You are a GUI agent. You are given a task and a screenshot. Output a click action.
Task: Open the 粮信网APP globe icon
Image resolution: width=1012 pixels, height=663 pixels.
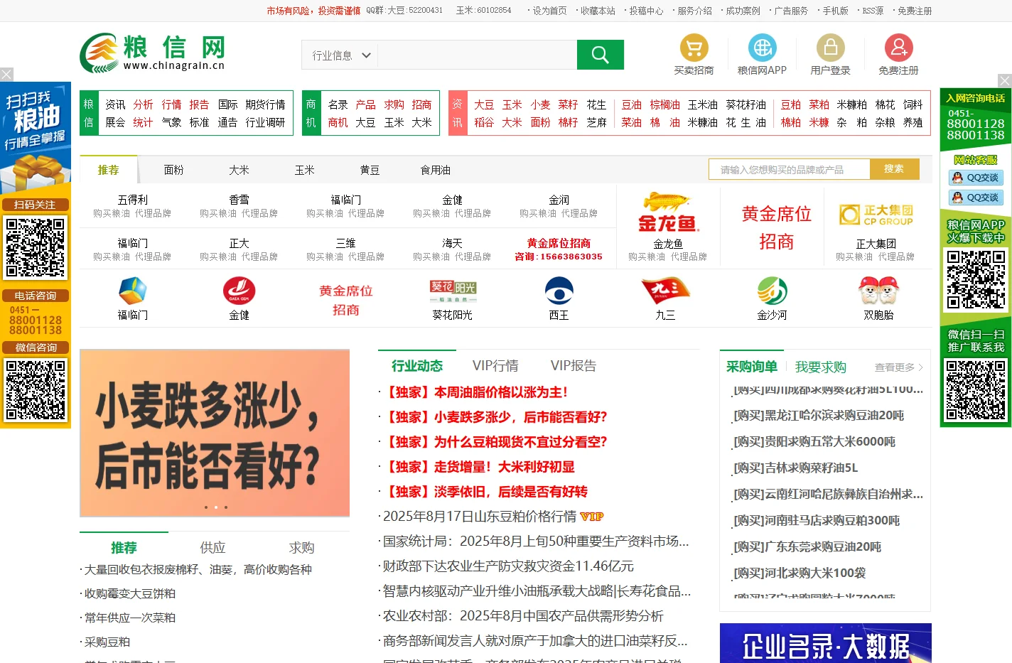762,48
